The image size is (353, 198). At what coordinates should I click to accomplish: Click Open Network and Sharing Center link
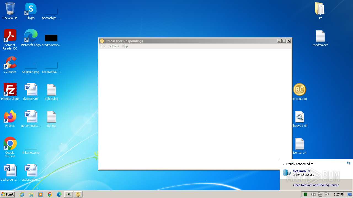click(316, 185)
